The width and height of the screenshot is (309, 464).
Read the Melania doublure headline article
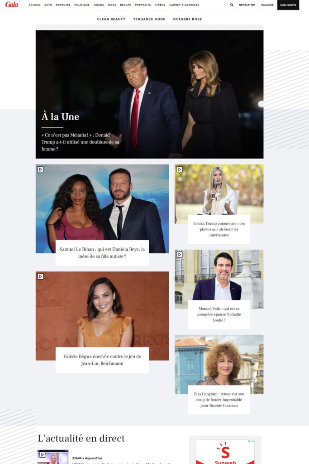(x=81, y=142)
